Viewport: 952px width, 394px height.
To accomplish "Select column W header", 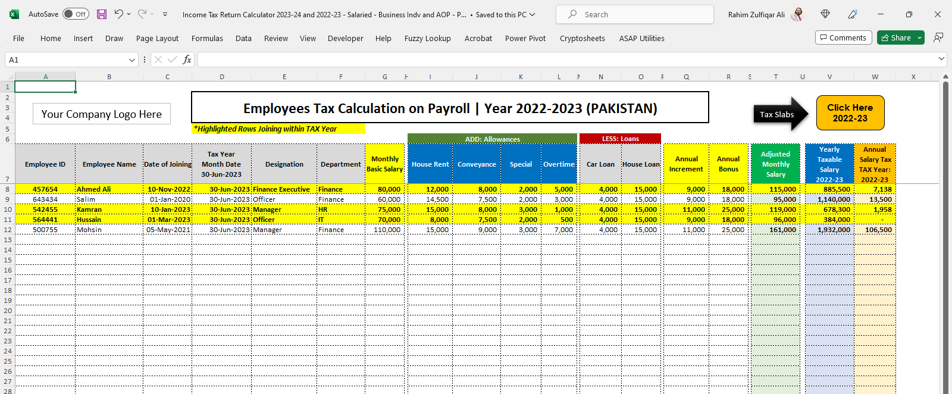I will point(875,77).
